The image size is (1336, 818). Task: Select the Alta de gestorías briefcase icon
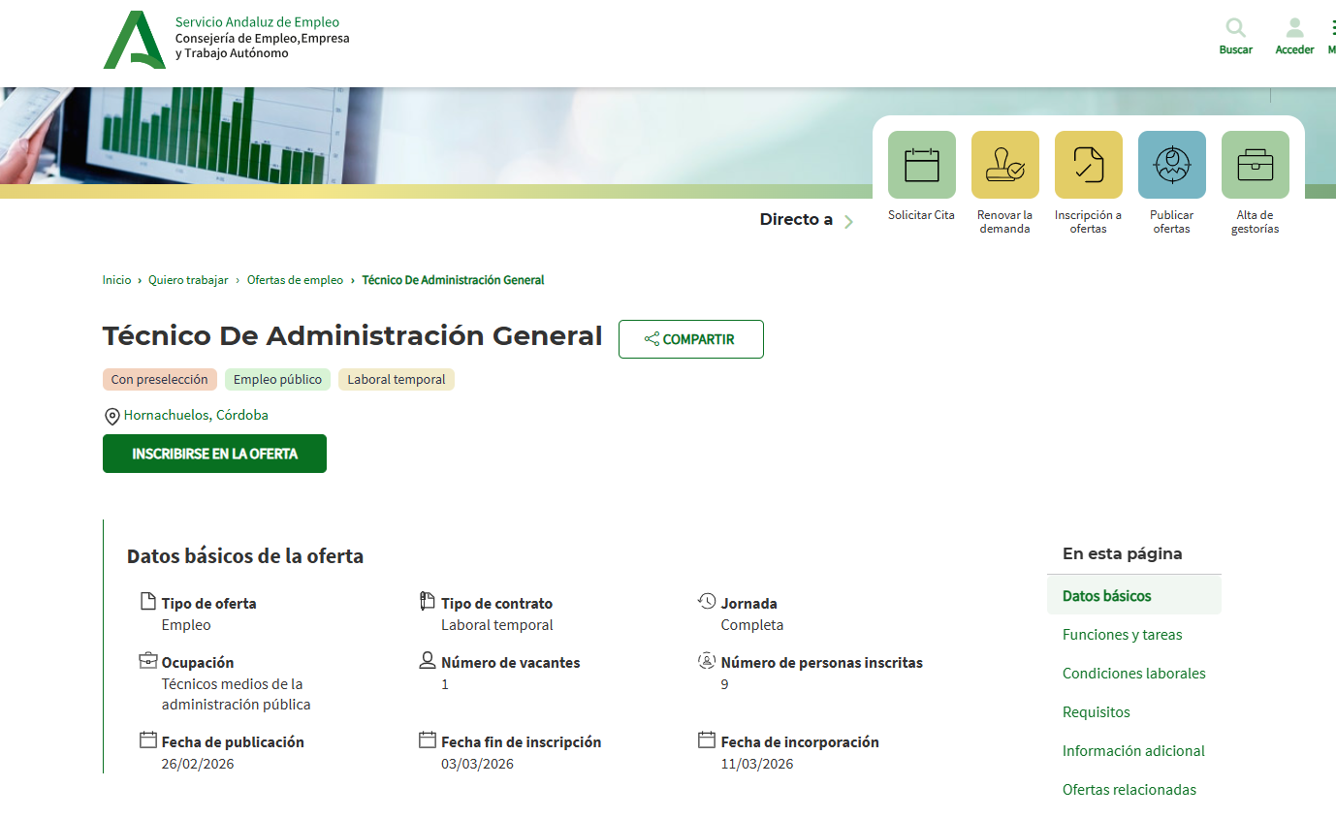(1255, 165)
